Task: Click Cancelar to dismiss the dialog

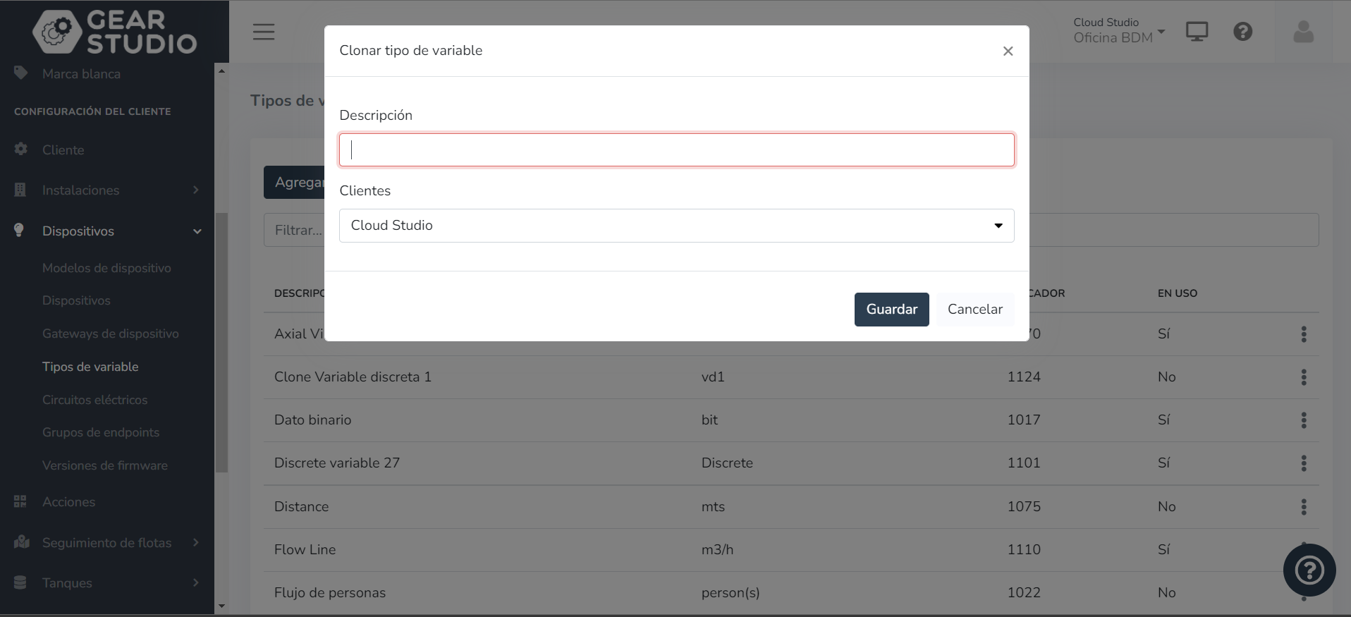Action: pos(974,310)
